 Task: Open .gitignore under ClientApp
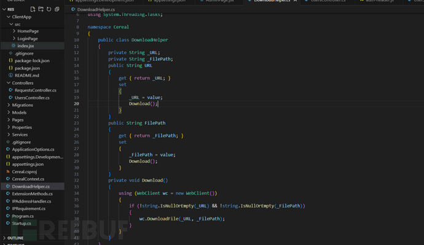tap(24, 53)
